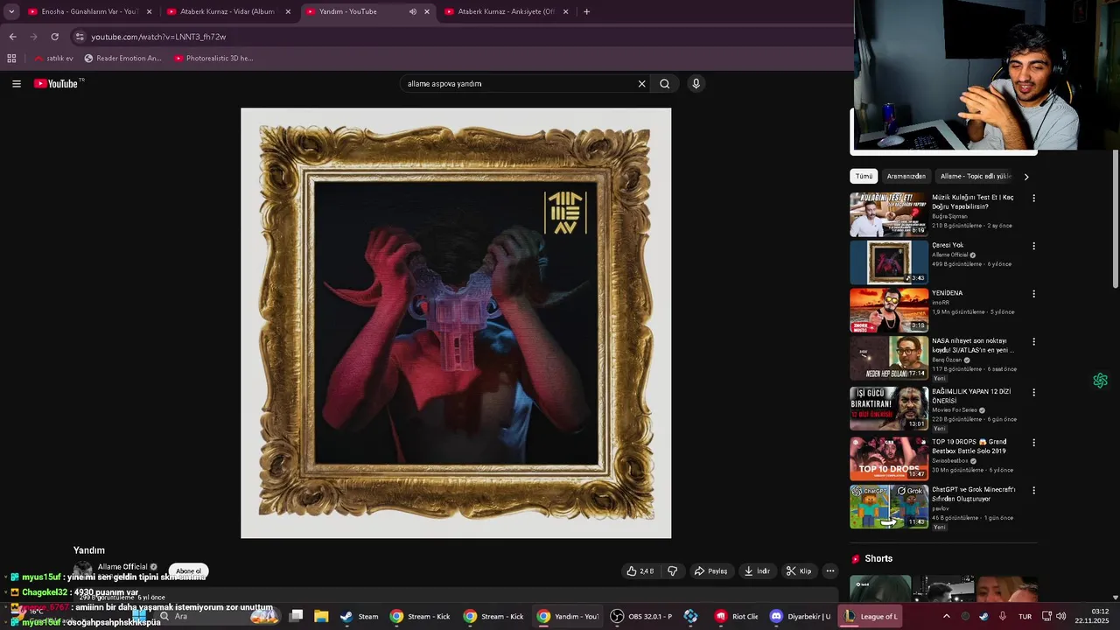Mute the Yandım tab audio icon
Image resolution: width=1120 pixels, height=630 pixels.
click(x=412, y=12)
